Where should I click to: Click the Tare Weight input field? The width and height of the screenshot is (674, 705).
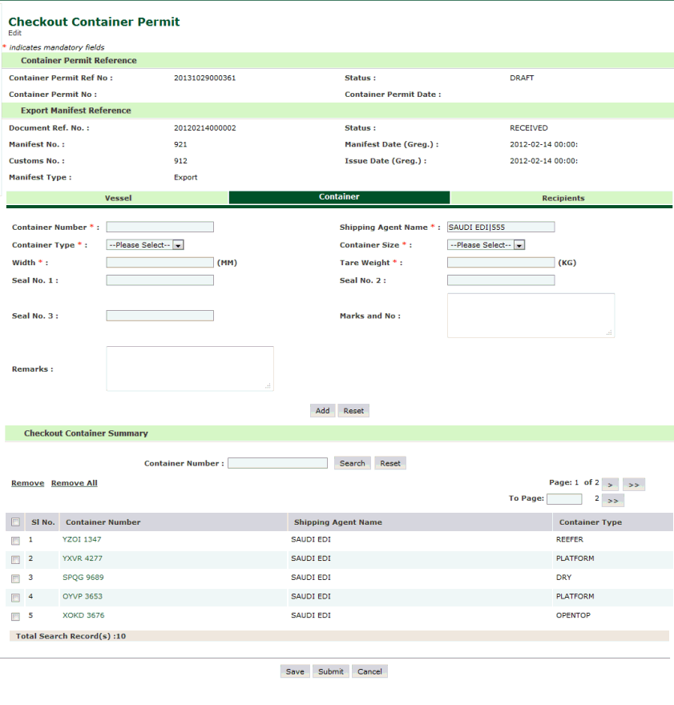pyautogui.click(x=500, y=263)
